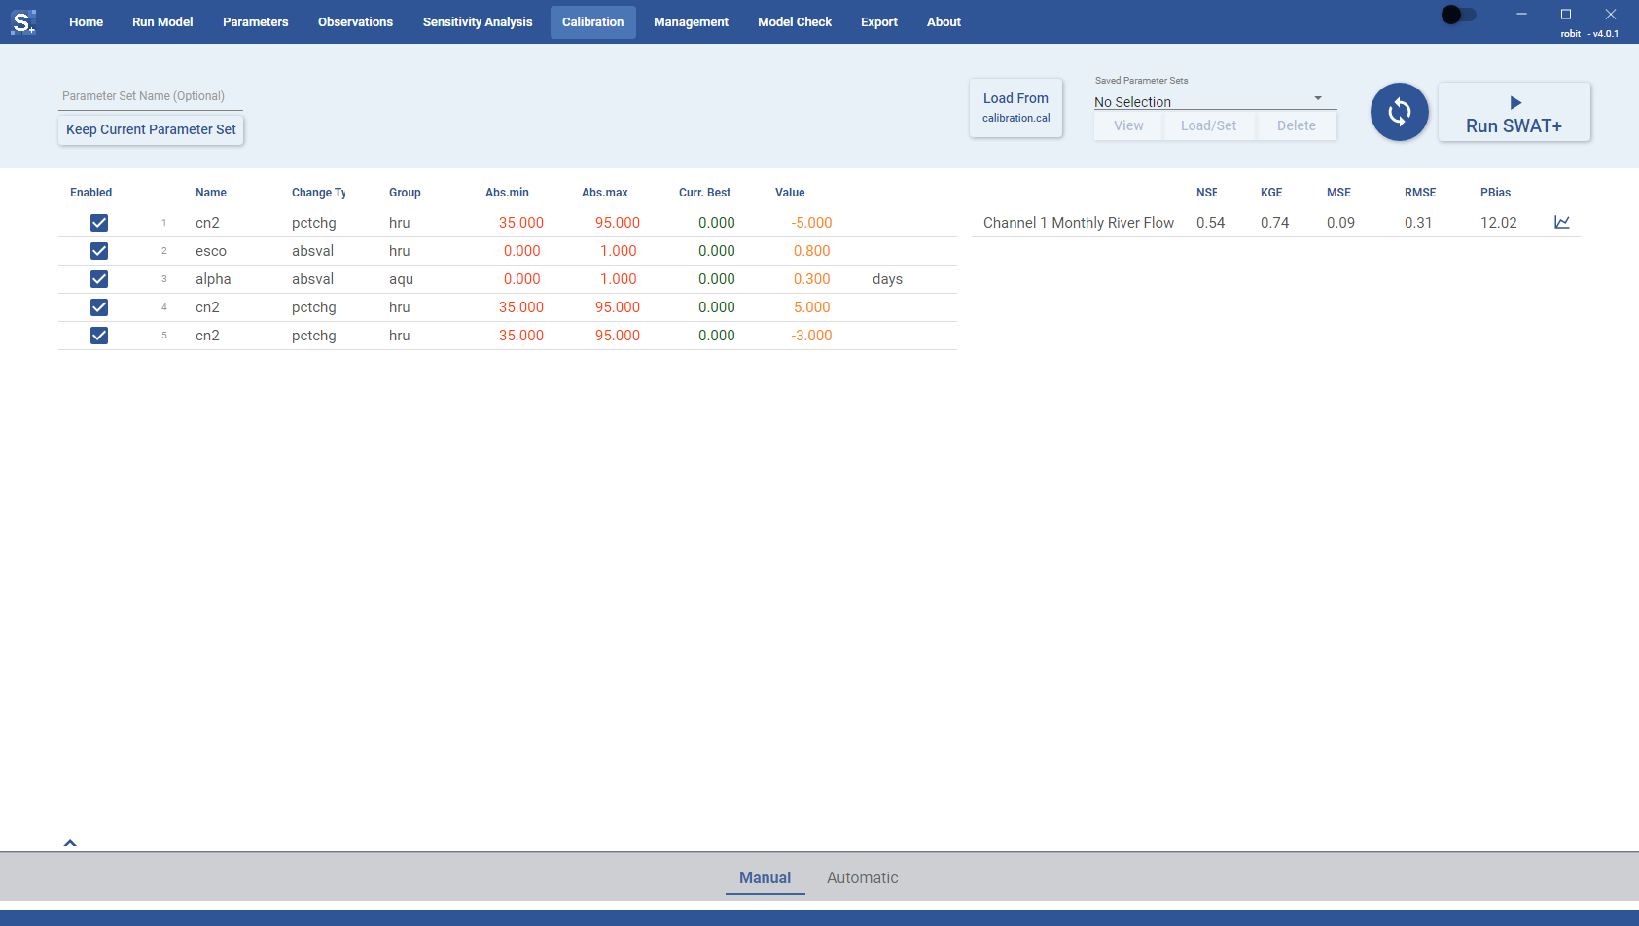
Task: Expand the bottom panel with up chevron
Action: 70,843
